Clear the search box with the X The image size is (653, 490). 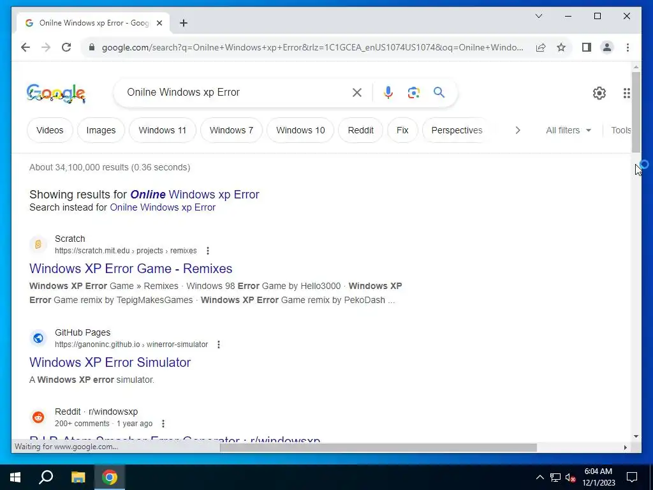pyautogui.click(x=357, y=93)
